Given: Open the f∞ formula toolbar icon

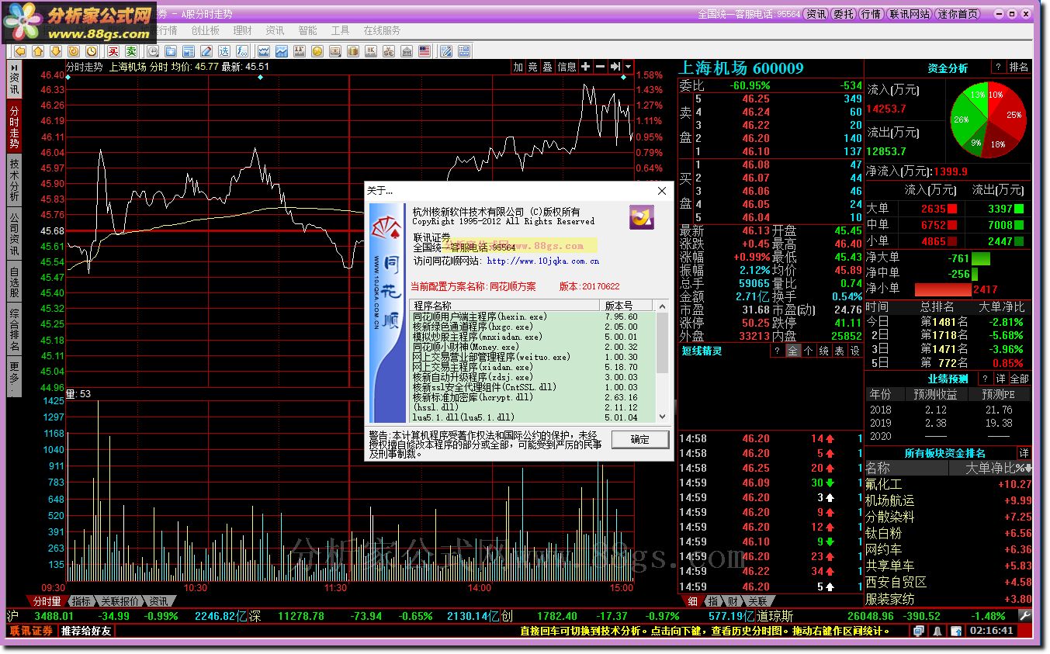Looking at the screenshot, I should pos(242,51).
